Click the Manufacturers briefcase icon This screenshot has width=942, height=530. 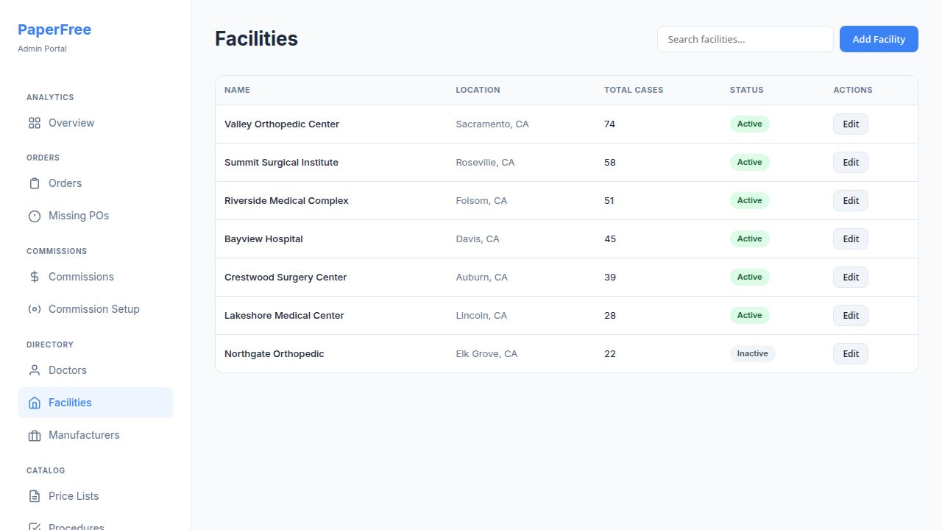pyautogui.click(x=34, y=435)
